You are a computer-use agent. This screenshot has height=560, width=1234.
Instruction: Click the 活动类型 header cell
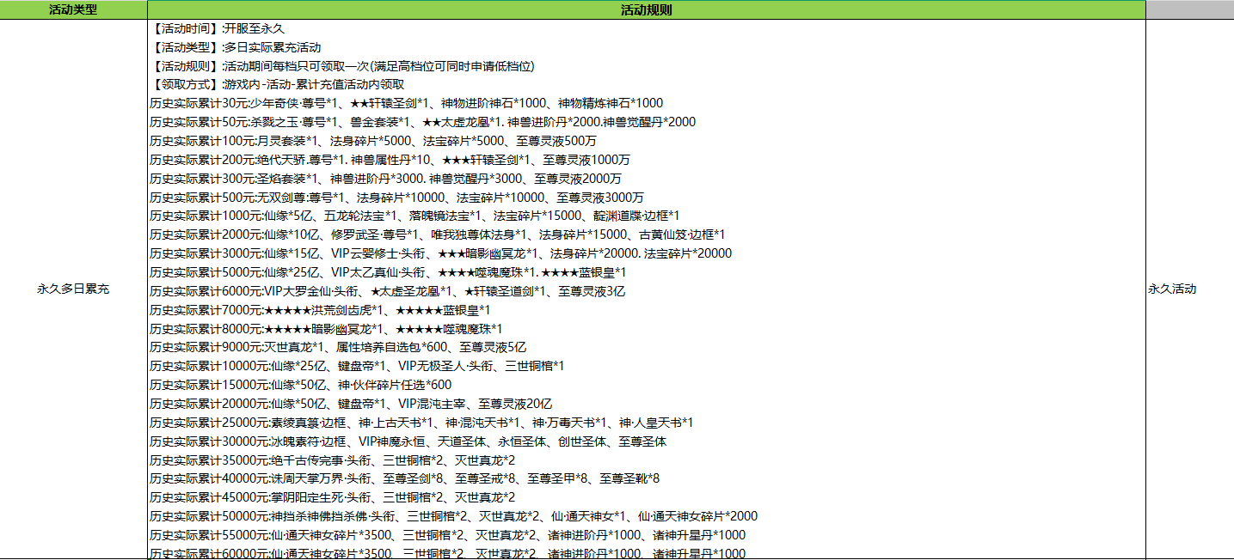[73, 10]
